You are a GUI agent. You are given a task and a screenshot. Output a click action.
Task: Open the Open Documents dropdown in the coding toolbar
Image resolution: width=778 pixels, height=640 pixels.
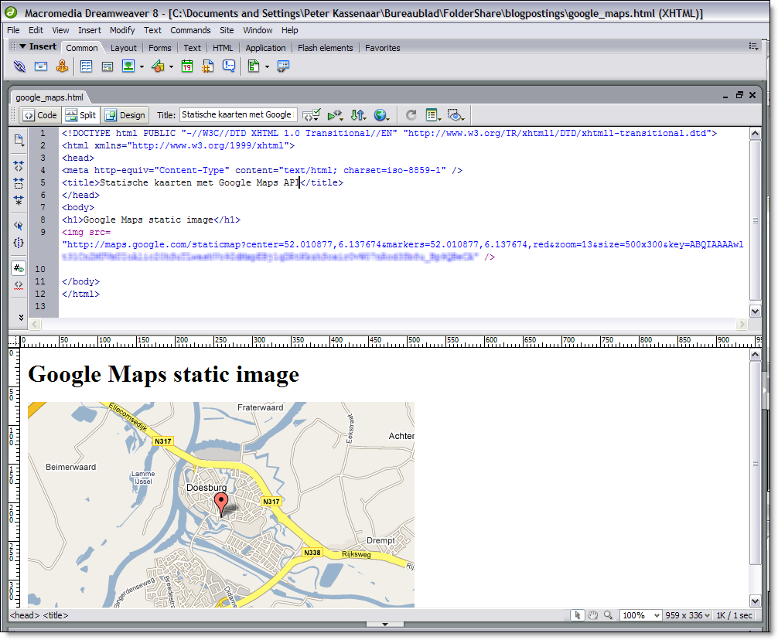[19, 141]
